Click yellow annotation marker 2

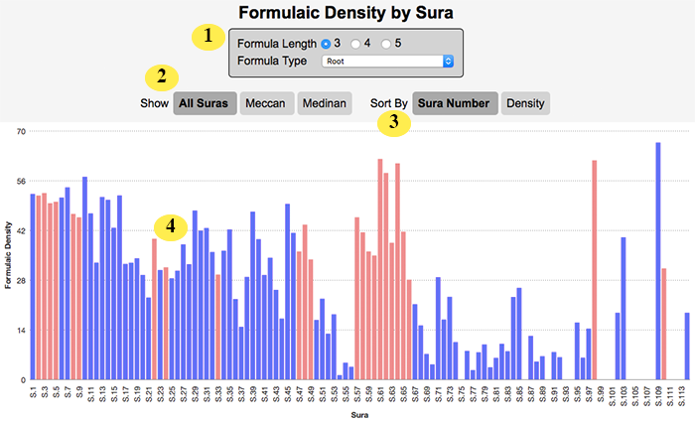(x=162, y=77)
